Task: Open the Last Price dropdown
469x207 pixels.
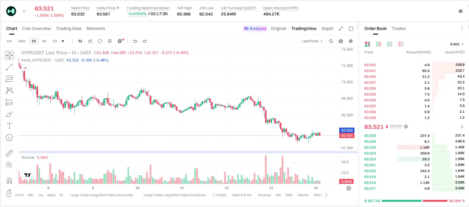Action: tap(312, 41)
